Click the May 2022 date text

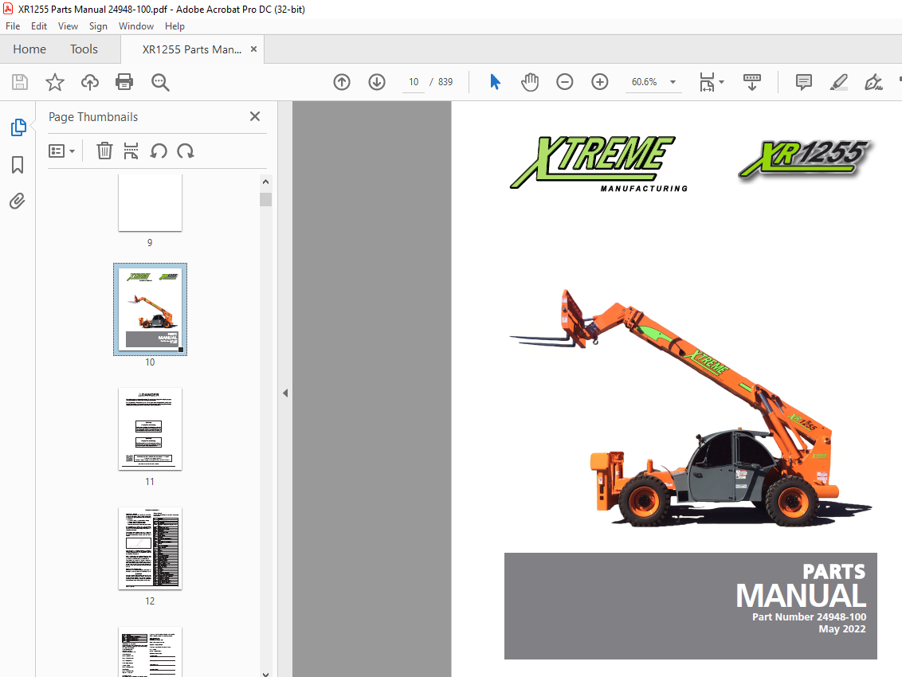point(842,629)
